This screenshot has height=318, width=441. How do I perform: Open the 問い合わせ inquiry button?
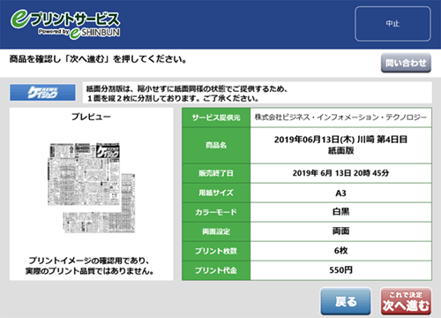pyautogui.click(x=406, y=63)
